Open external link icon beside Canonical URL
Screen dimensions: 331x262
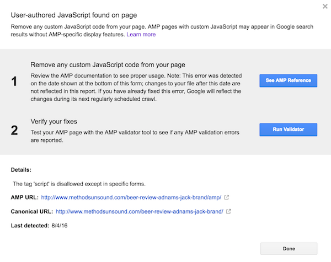click(228, 211)
